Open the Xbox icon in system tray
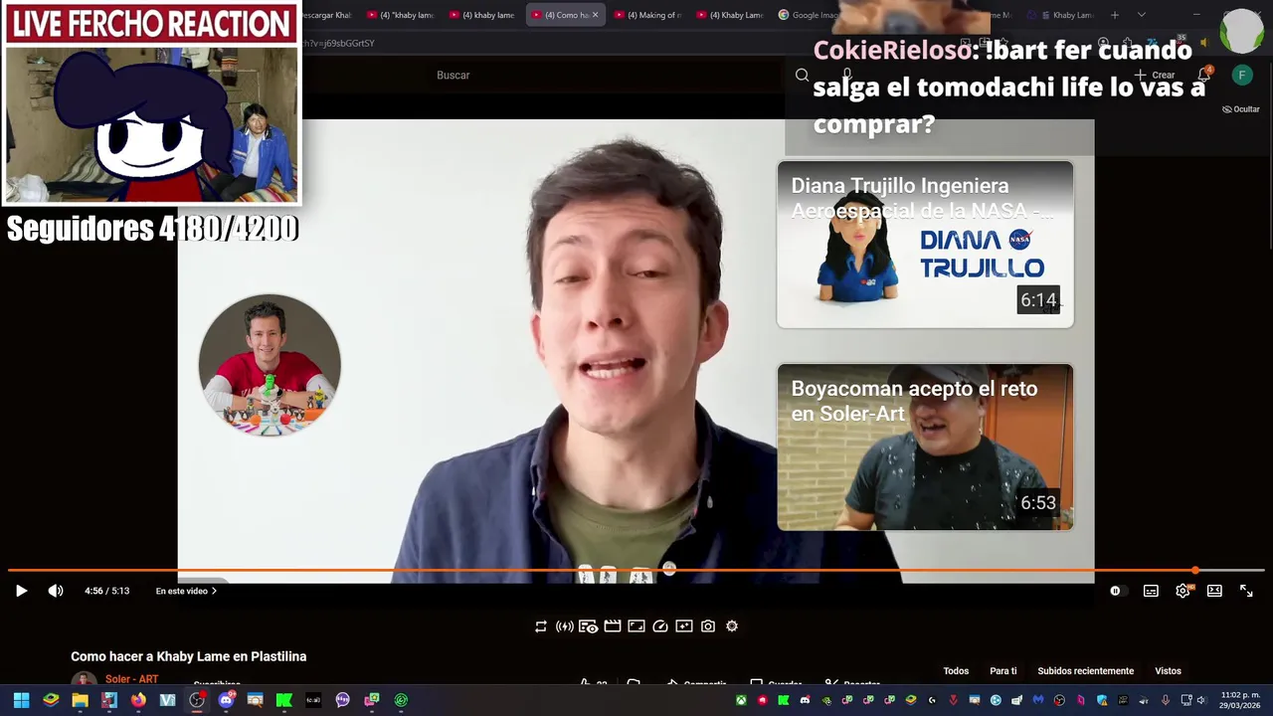Viewport: 1273px width, 716px height. coord(741,700)
